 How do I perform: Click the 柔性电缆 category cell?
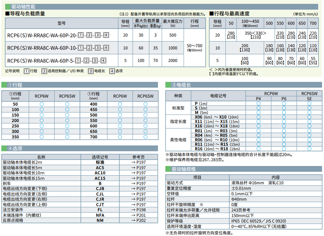coord(178,140)
